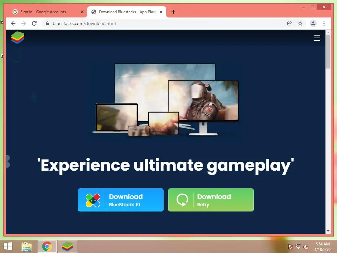Select the Download Bluestacks - App Player tab
This screenshot has width=337, height=253.
pyautogui.click(x=127, y=12)
